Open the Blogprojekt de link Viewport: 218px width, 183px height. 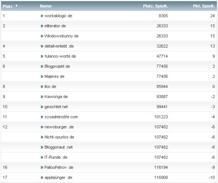pos(57,67)
